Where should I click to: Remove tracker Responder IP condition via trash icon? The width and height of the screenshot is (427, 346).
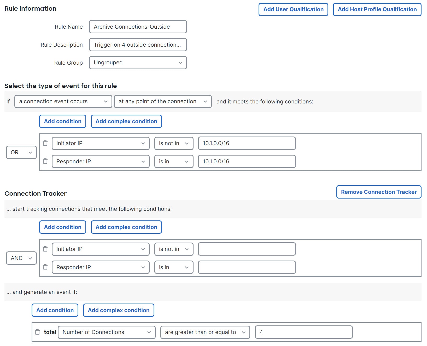pyautogui.click(x=45, y=267)
